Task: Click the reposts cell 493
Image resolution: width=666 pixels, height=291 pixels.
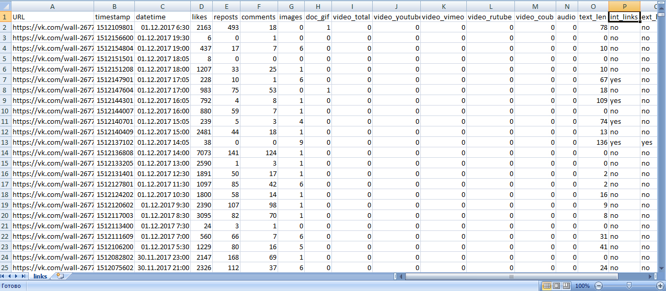Action: (x=227, y=27)
